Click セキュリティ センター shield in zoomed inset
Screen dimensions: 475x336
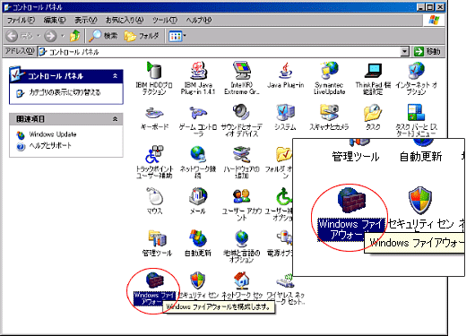tap(419, 200)
